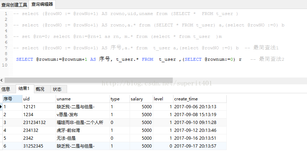Screen dimensions: 307x159
Task: Click commented line 7 ending 最简查法1
Action: click(x=146, y=48)
